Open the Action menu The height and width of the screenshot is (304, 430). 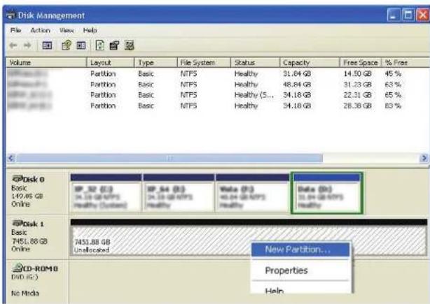[x=41, y=30]
